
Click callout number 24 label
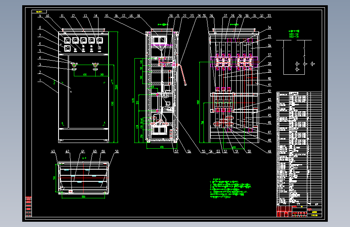[x=199, y=16]
